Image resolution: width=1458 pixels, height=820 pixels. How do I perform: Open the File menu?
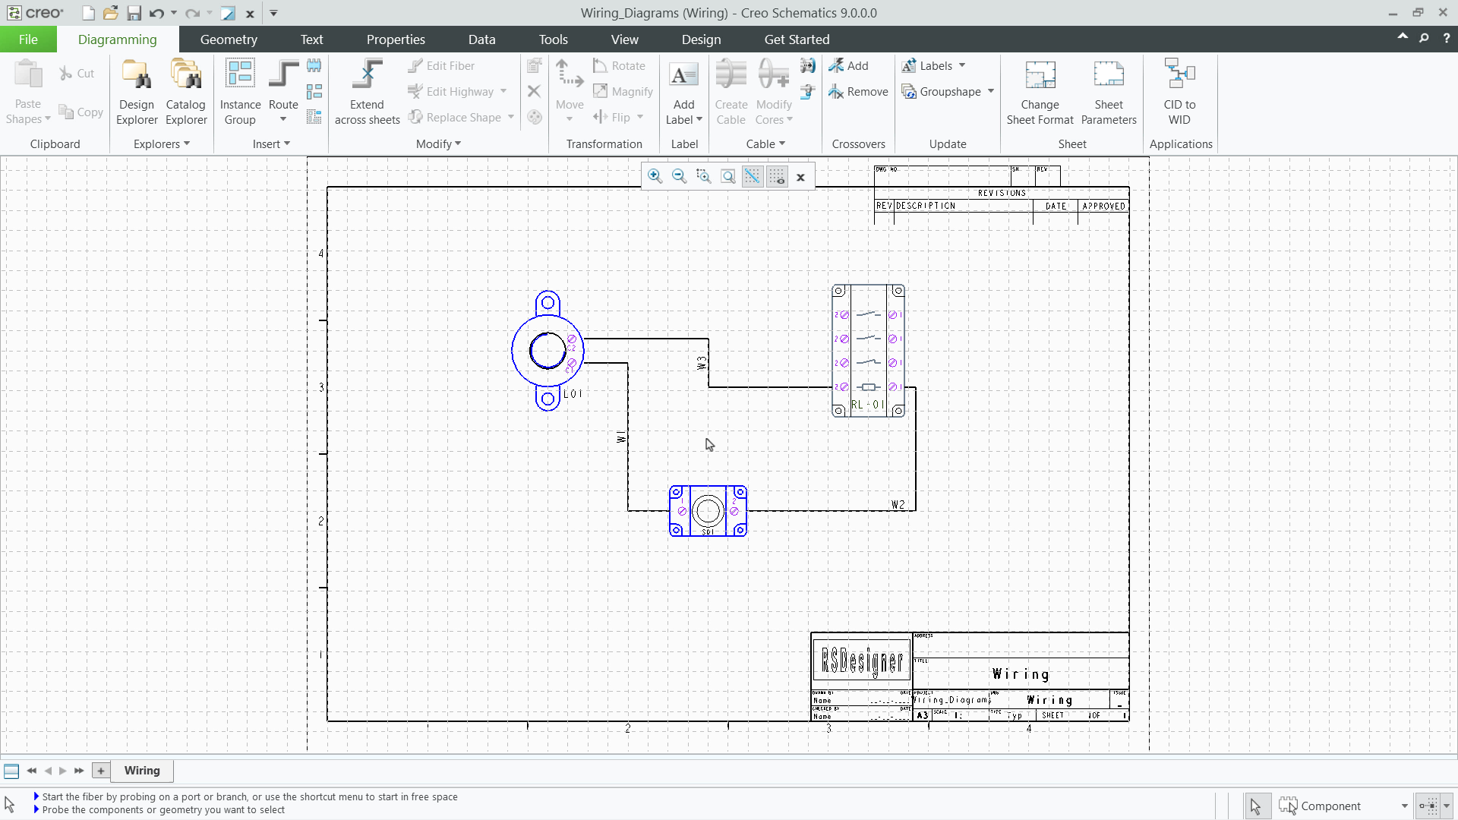28,39
